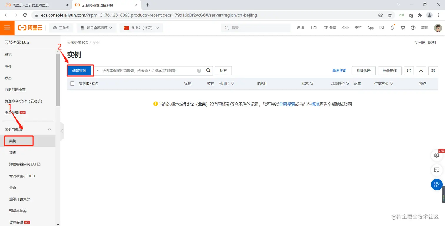Viewport: 445px width, 226px height.
Task: Click the download export icon
Action: point(421,71)
